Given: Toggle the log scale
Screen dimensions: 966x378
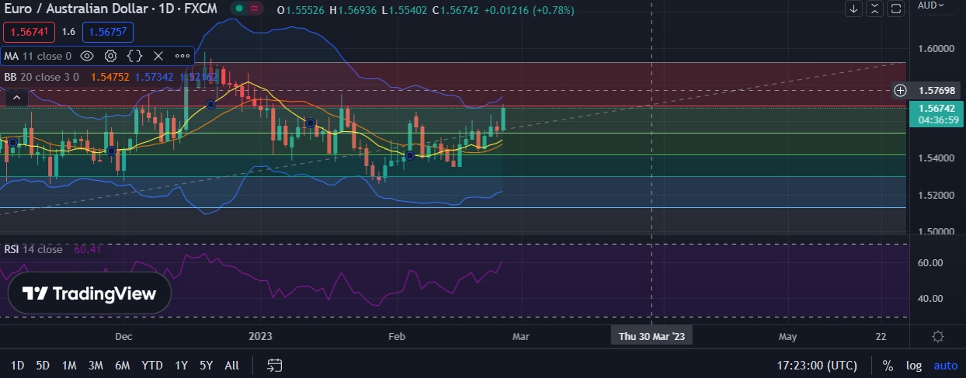Looking at the screenshot, I should [913, 365].
